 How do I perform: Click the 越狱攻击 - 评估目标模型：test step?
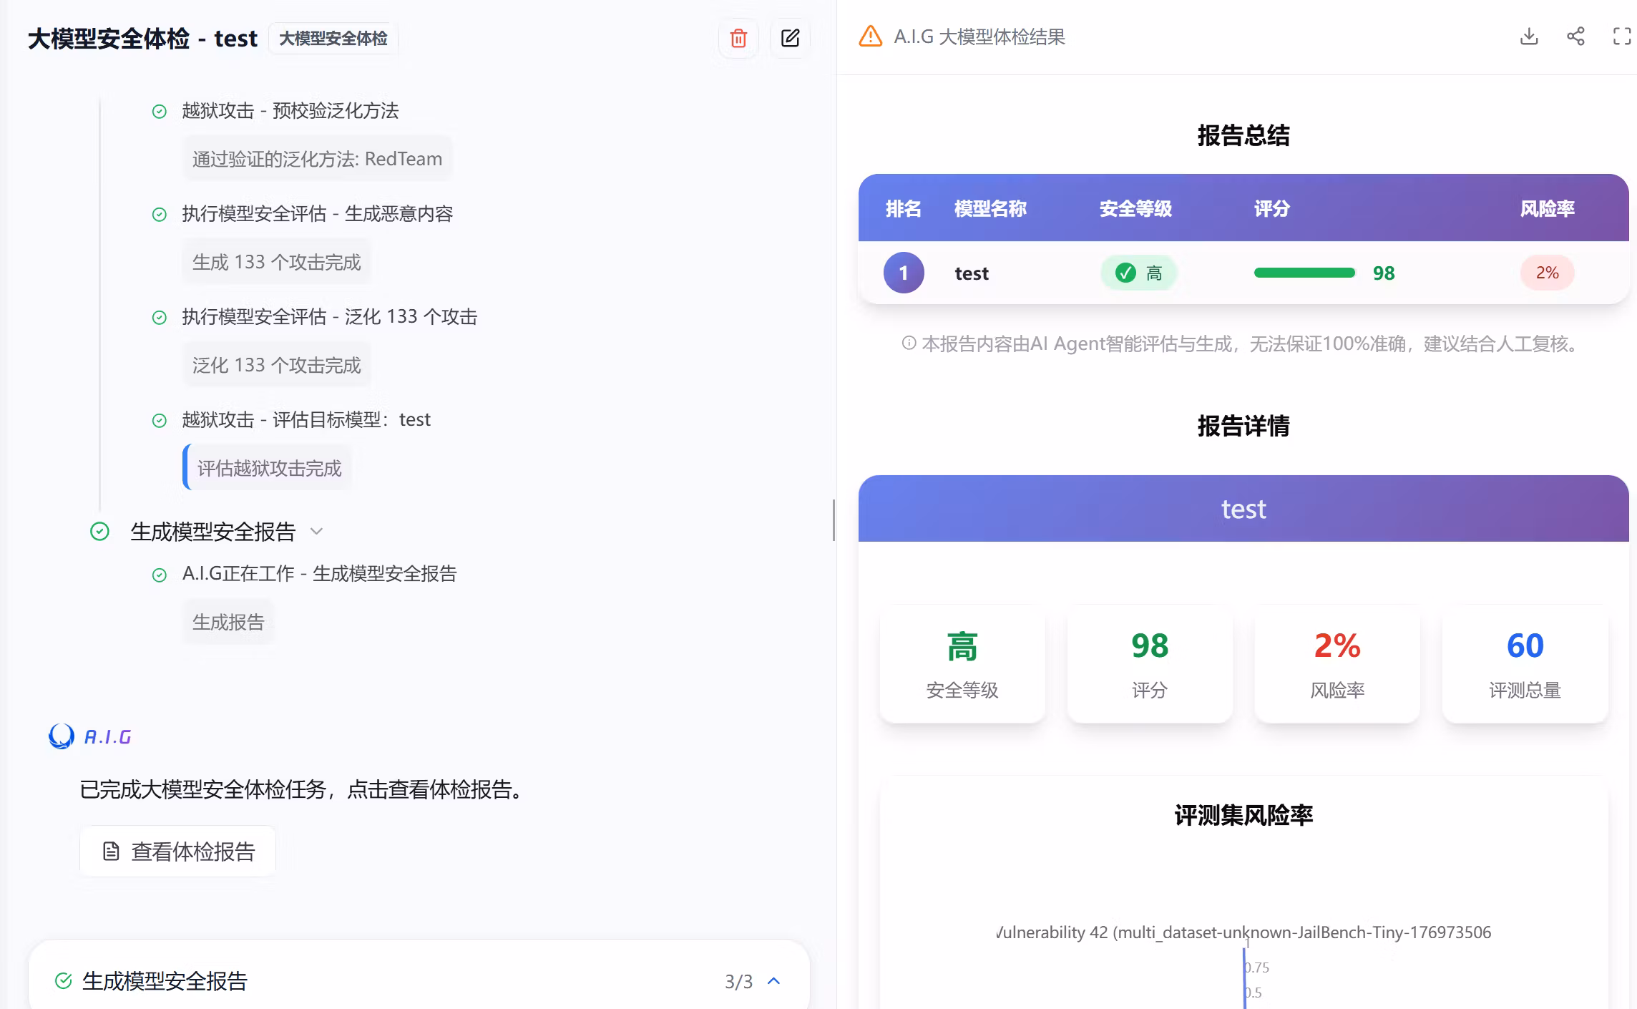(306, 420)
